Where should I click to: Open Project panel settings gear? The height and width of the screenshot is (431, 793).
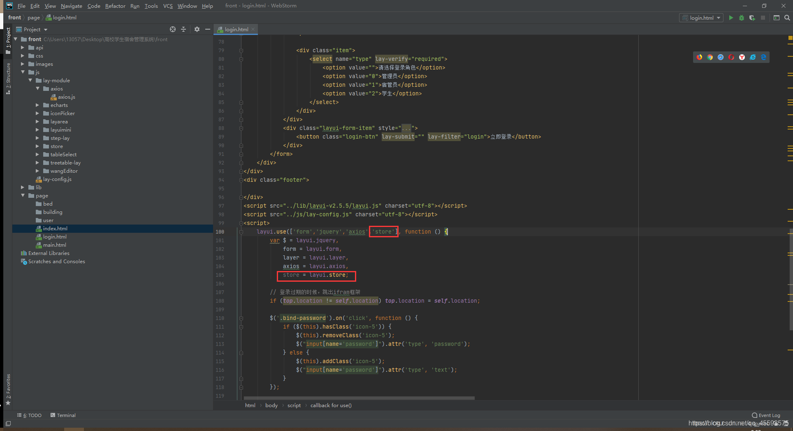pyautogui.click(x=197, y=29)
